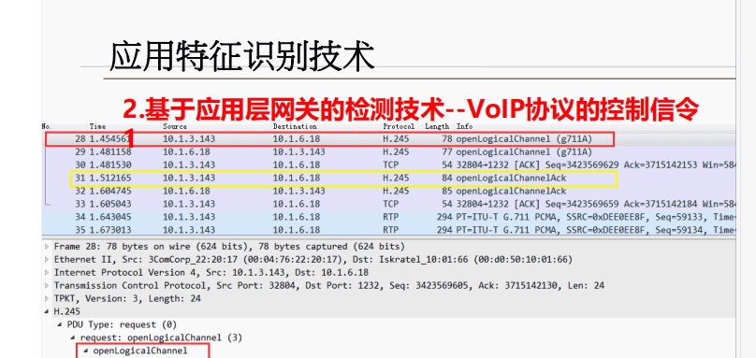Expand Internet Protocol Version 4 node
The width and height of the screenshot is (756, 358).
tap(47, 273)
